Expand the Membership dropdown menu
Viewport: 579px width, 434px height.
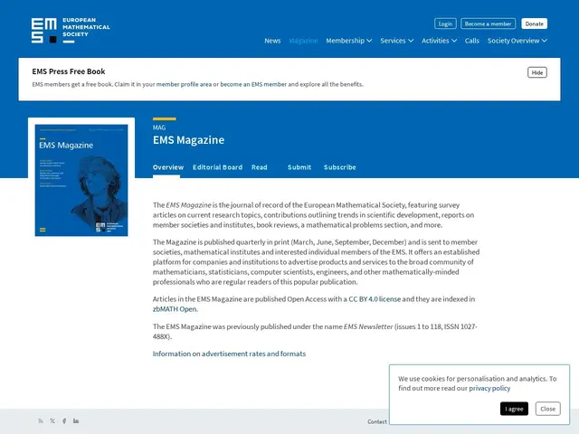pos(348,41)
